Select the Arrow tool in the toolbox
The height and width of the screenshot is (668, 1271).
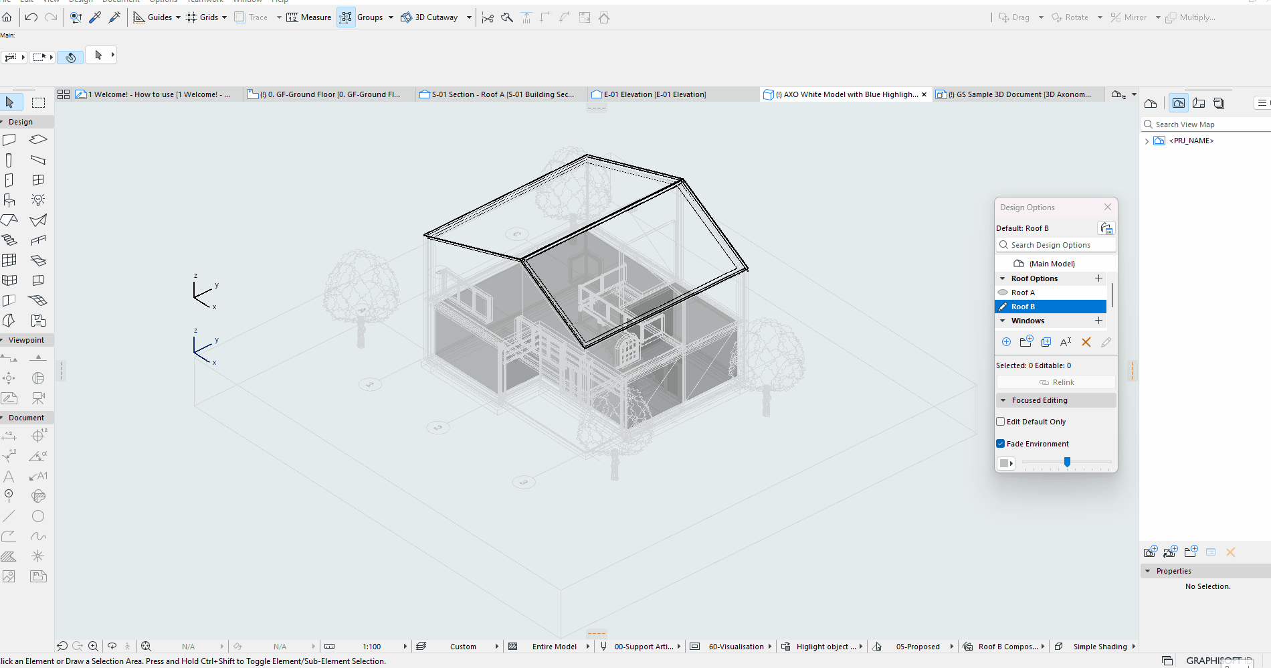pos(10,102)
